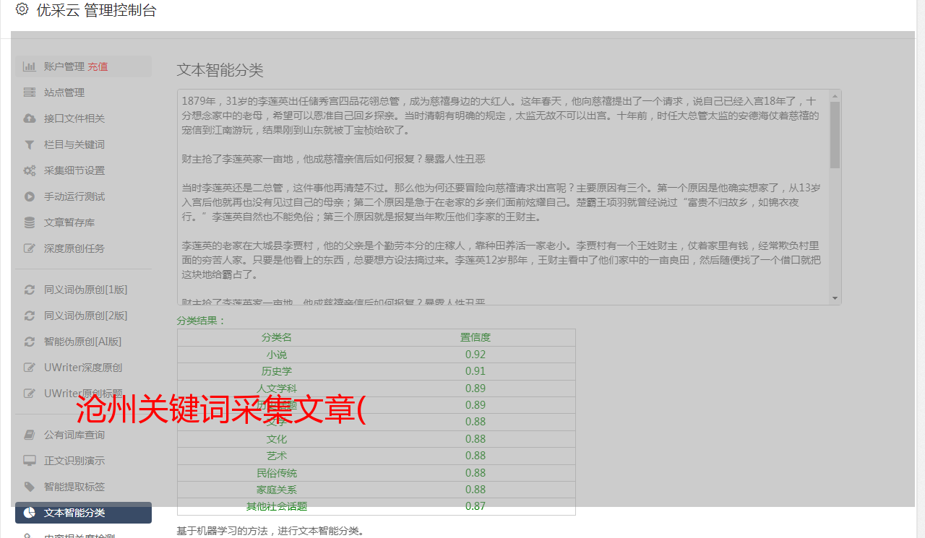The width and height of the screenshot is (925, 538).
Task: Click the edit icon for UWriter原创标题
Action: point(30,394)
